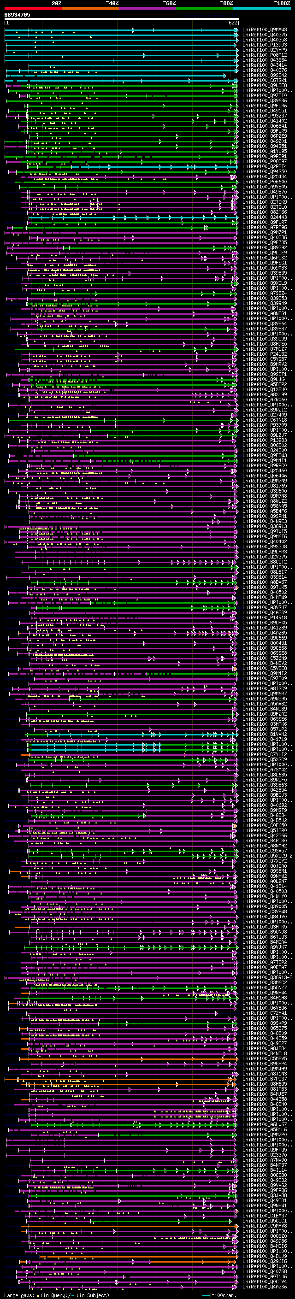The height and width of the screenshot is (1299, 295).
Task: Click the cyan 100char scale bar
Action: pos(206,1295)
